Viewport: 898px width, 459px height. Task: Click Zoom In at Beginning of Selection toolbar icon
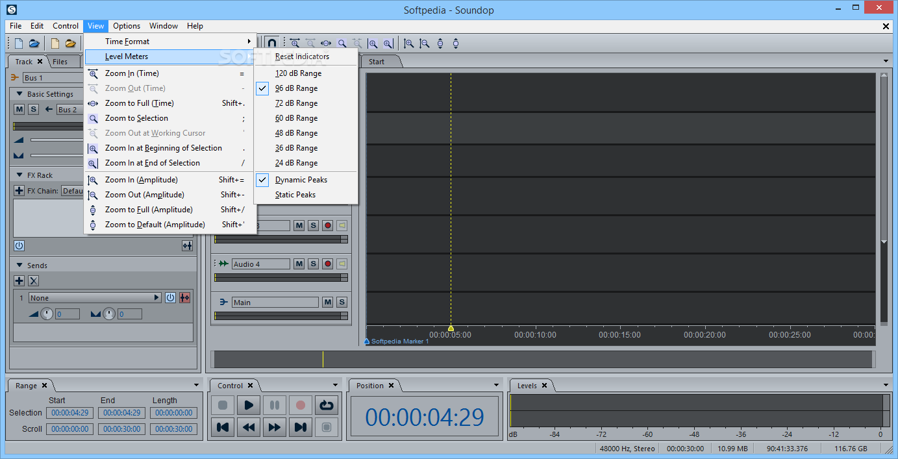click(x=373, y=43)
